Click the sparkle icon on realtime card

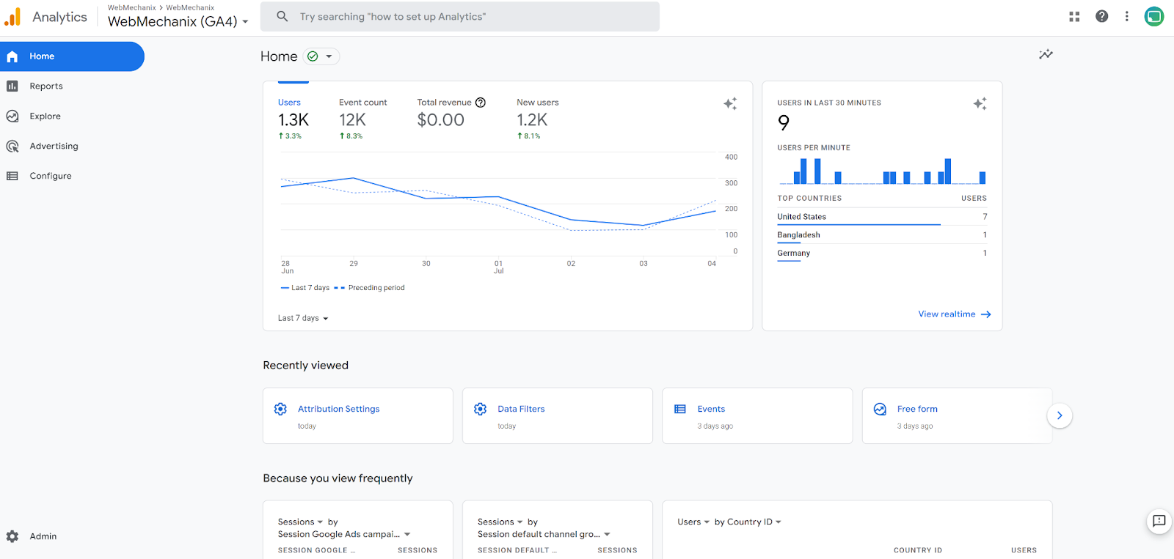[x=980, y=104]
